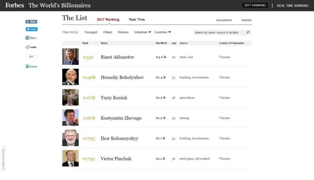Screen dimensions: 314x180
Task: Click banking, investments in Boholyubov row
Action: 194,77
